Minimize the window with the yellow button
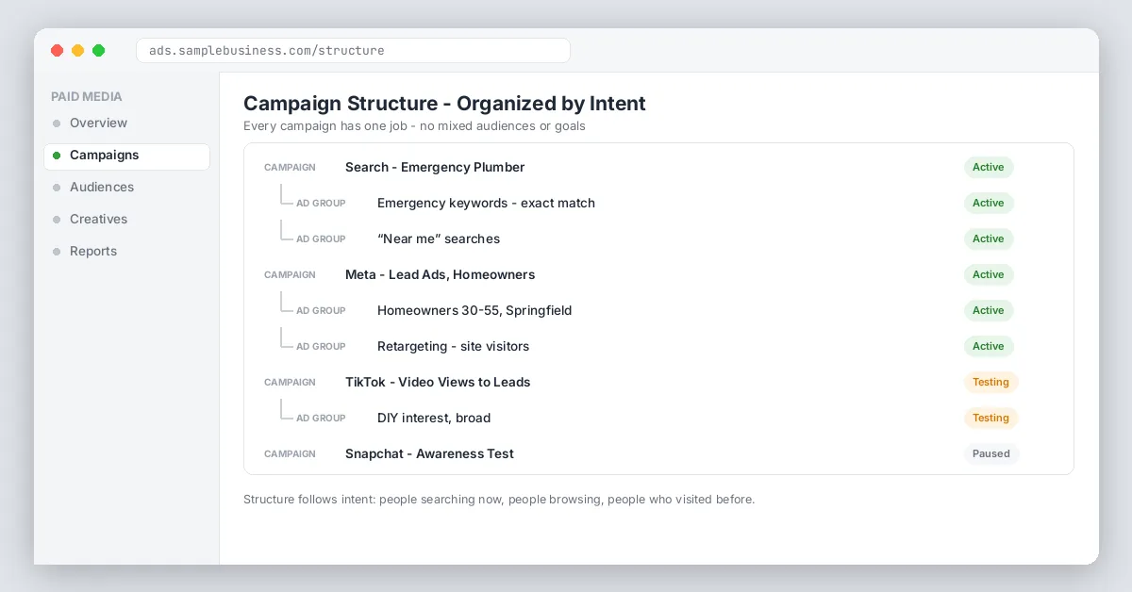Image resolution: width=1132 pixels, height=592 pixels. pos(78,50)
